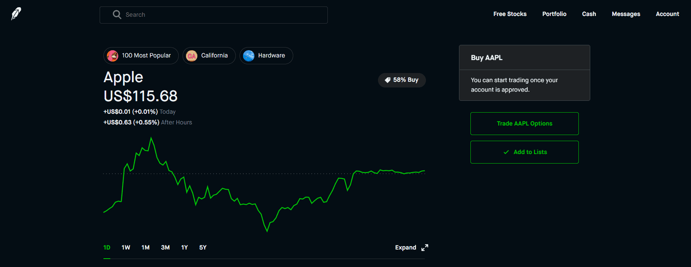Click Trade AAPL Options button
691x267 pixels.
click(524, 124)
